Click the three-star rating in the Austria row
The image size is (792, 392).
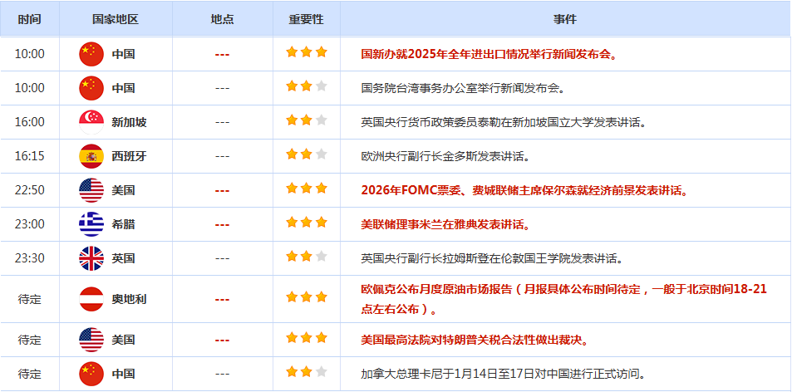point(307,297)
